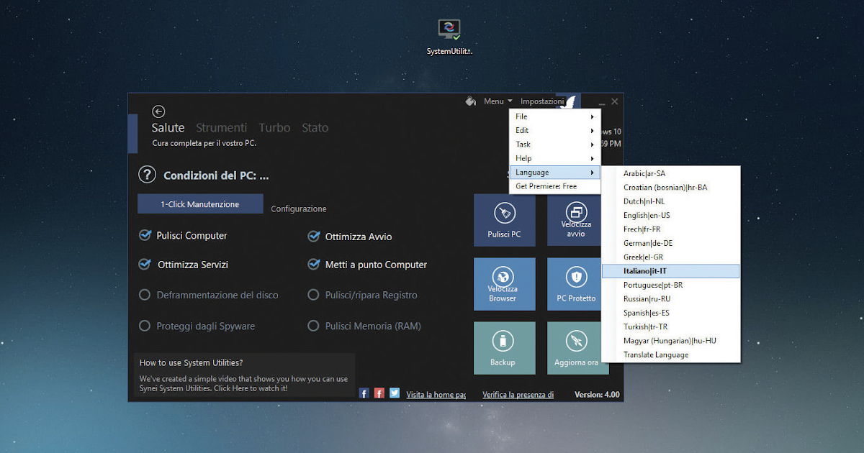Viewport: 864px width, 453px height.
Task: Click Visita la home page link
Action: tap(436, 394)
